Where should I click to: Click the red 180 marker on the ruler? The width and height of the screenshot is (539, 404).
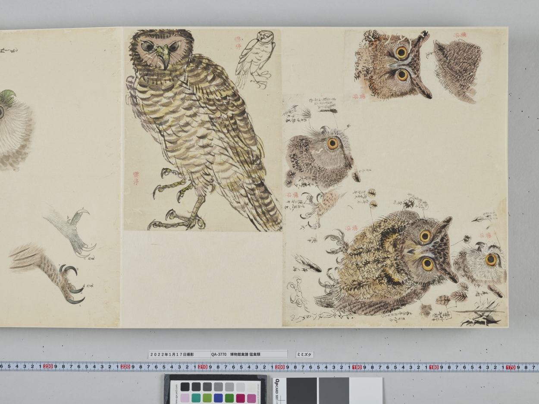click(434, 367)
